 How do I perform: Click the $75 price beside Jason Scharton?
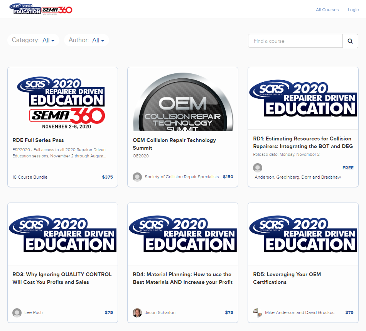[229, 312]
